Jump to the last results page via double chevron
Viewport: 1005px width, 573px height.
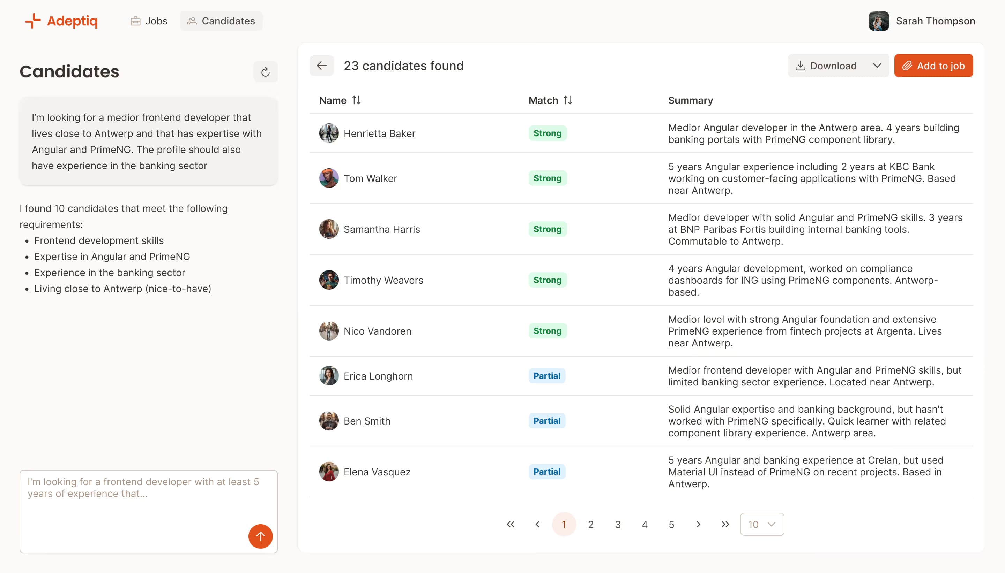(x=725, y=524)
